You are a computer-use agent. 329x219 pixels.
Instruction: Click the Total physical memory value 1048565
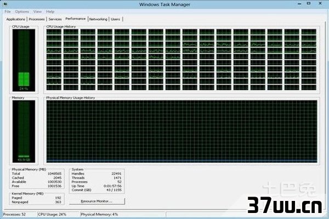[54, 174]
